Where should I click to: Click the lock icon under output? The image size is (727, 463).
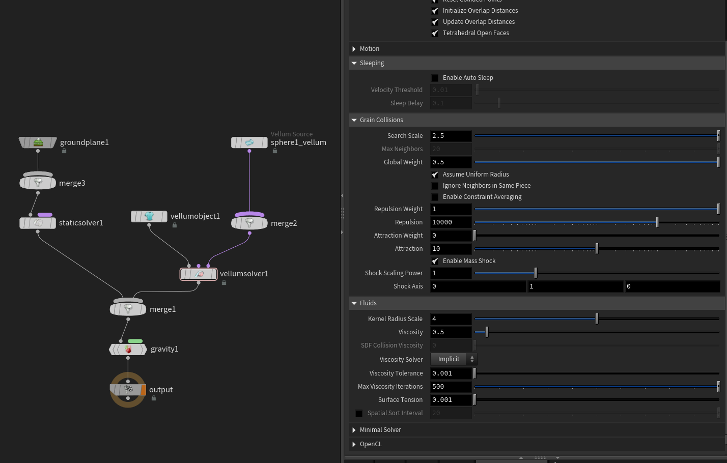click(154, 398)
